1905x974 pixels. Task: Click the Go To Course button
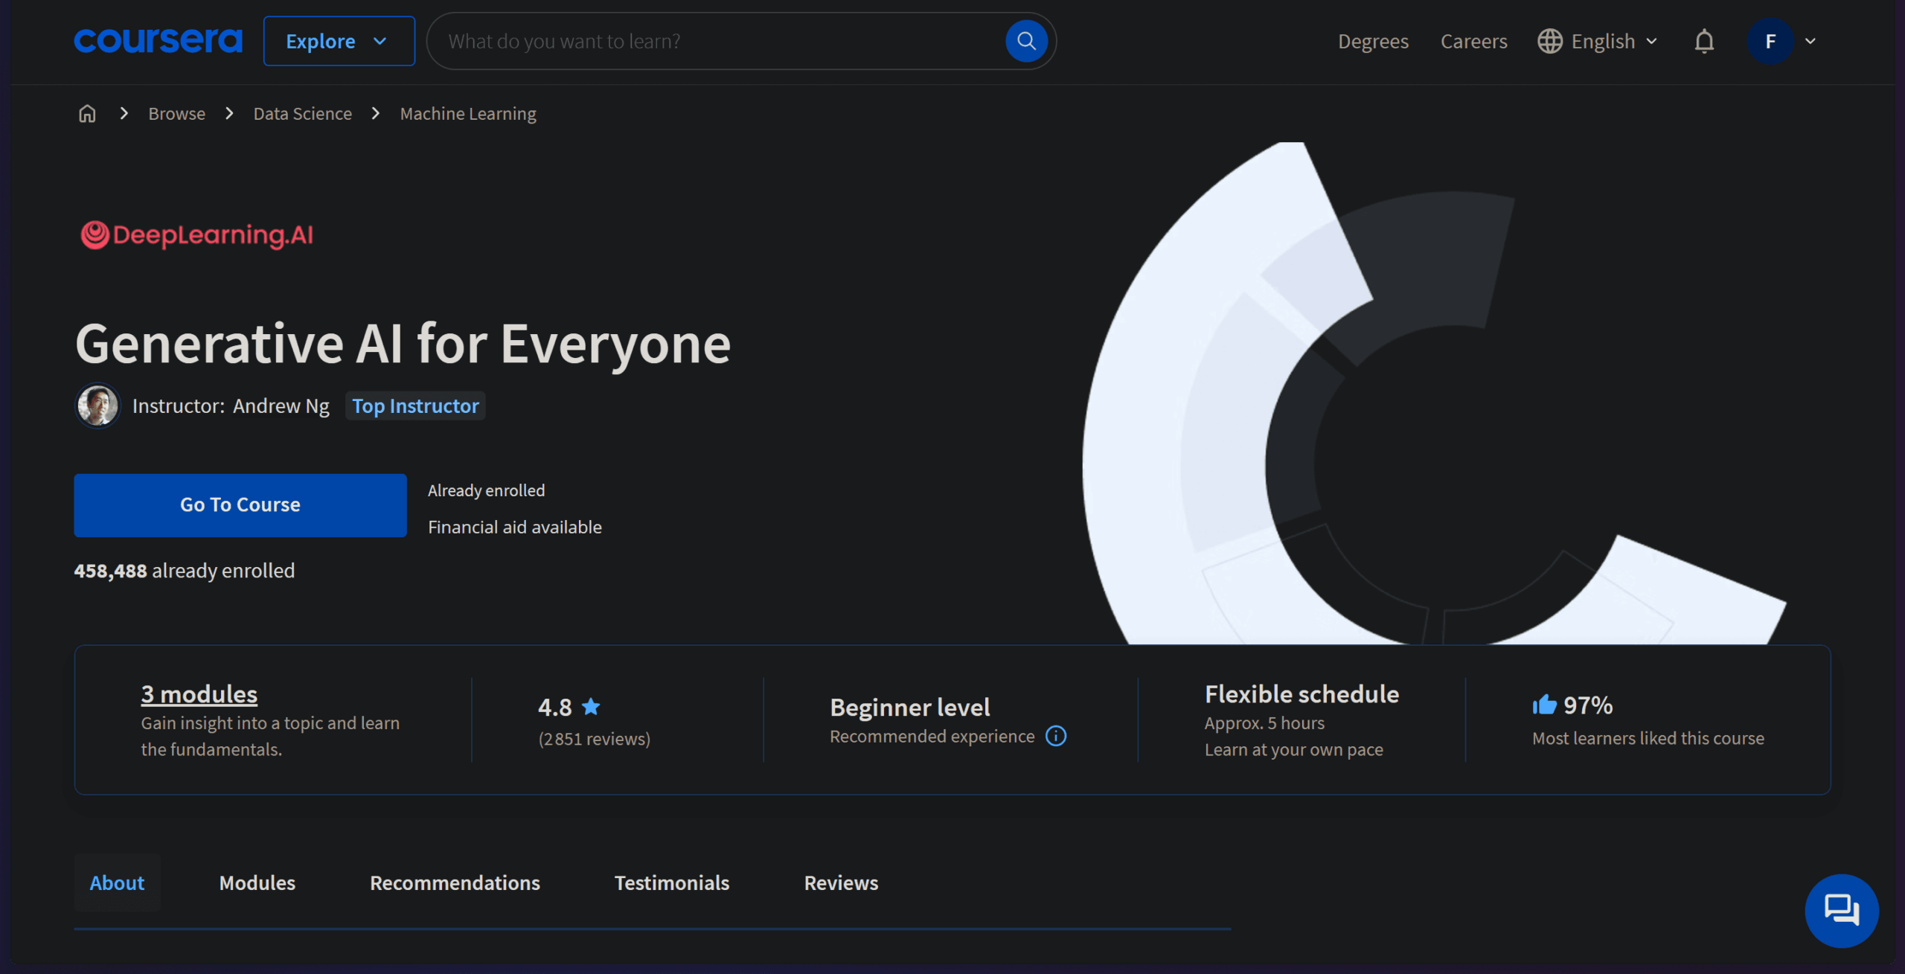click(240, 505)
